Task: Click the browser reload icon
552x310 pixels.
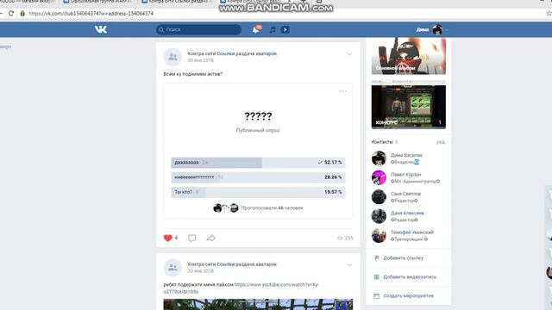Action: [11, 14]
